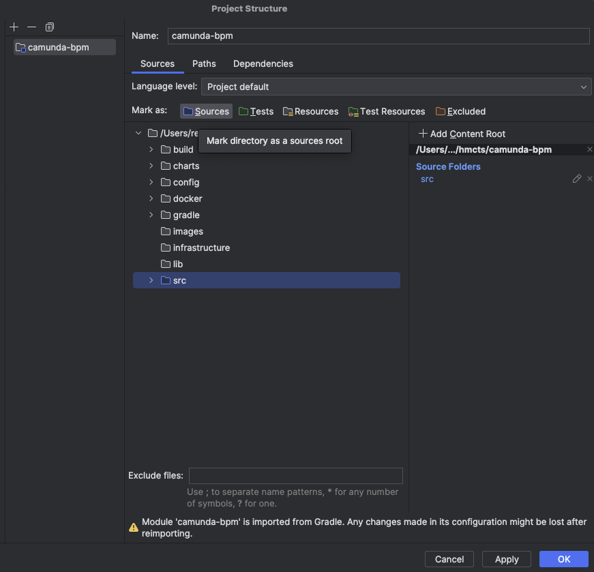Viewport: 594px width, 572px height.
Task: Click the Cancel button
Action: click(x=449, y=559)
